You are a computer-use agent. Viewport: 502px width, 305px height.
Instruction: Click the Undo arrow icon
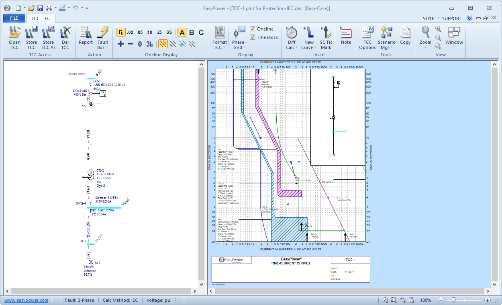coord(75,8)
